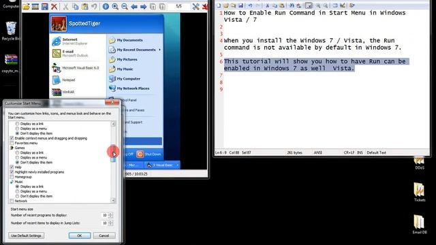
Task: Click the open folder icon in image viewer toolbar
Action: coord(26,6)
